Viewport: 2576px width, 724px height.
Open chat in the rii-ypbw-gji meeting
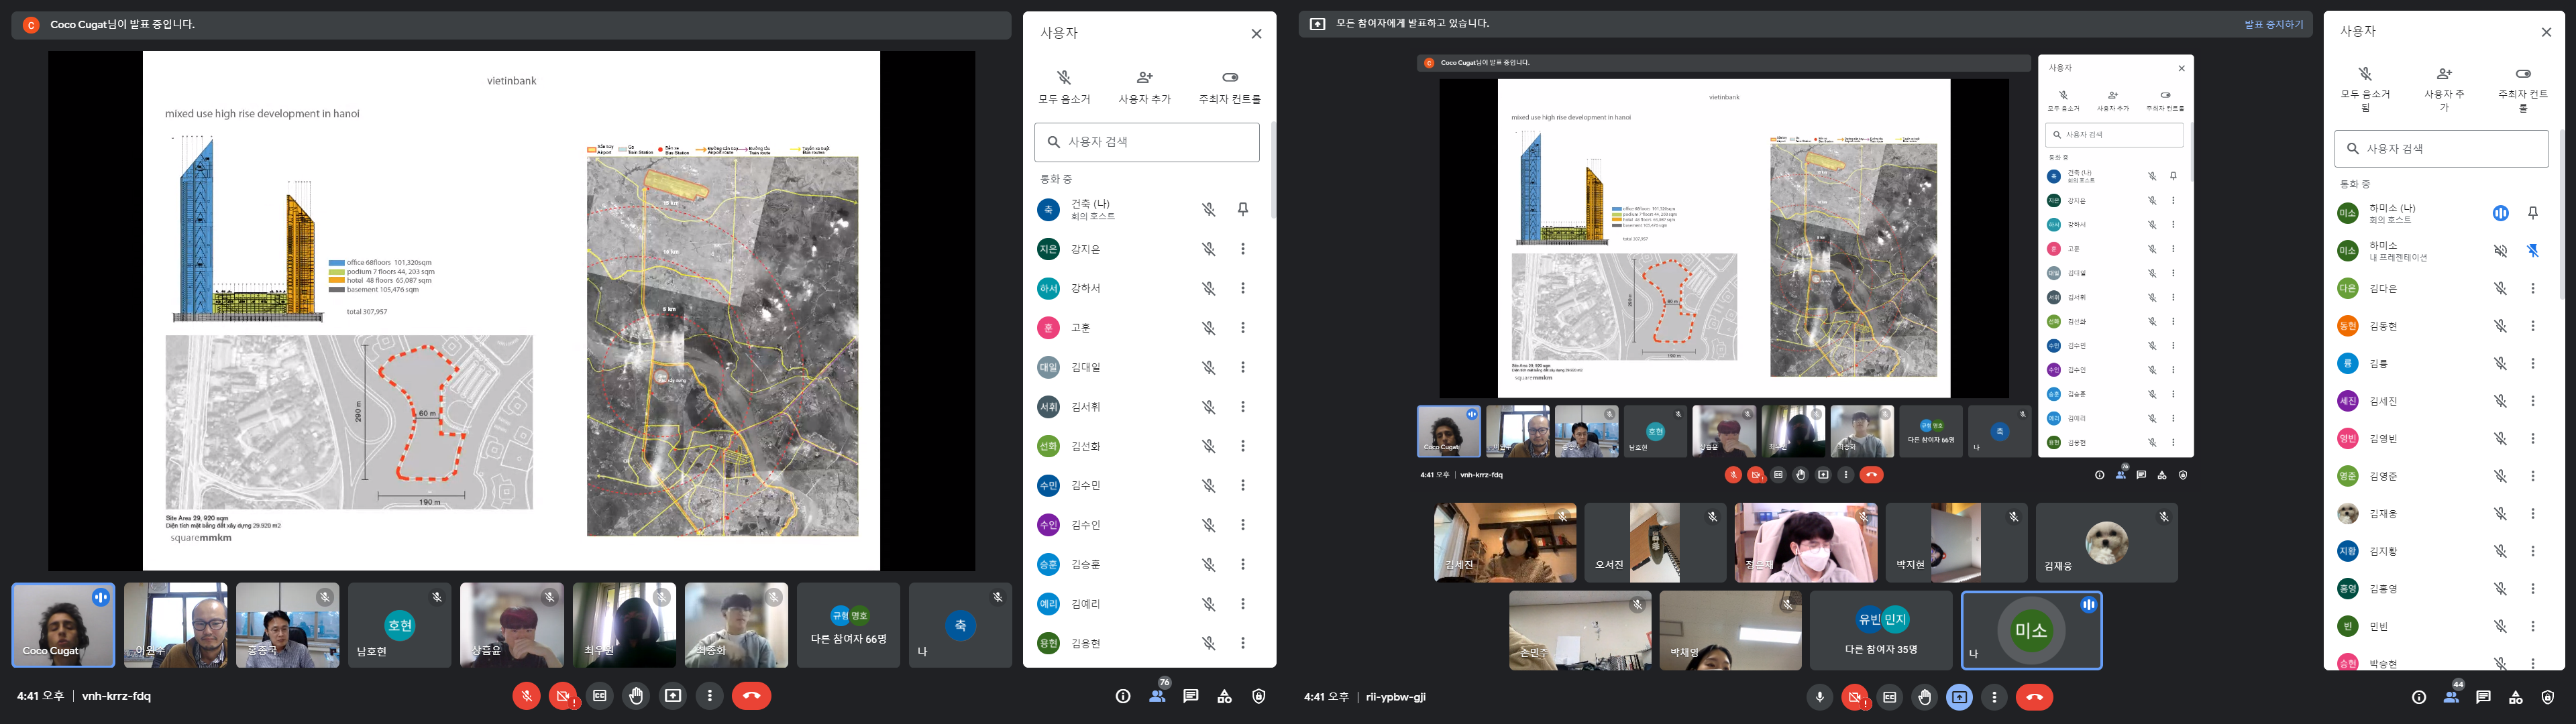pos(2483,697)
